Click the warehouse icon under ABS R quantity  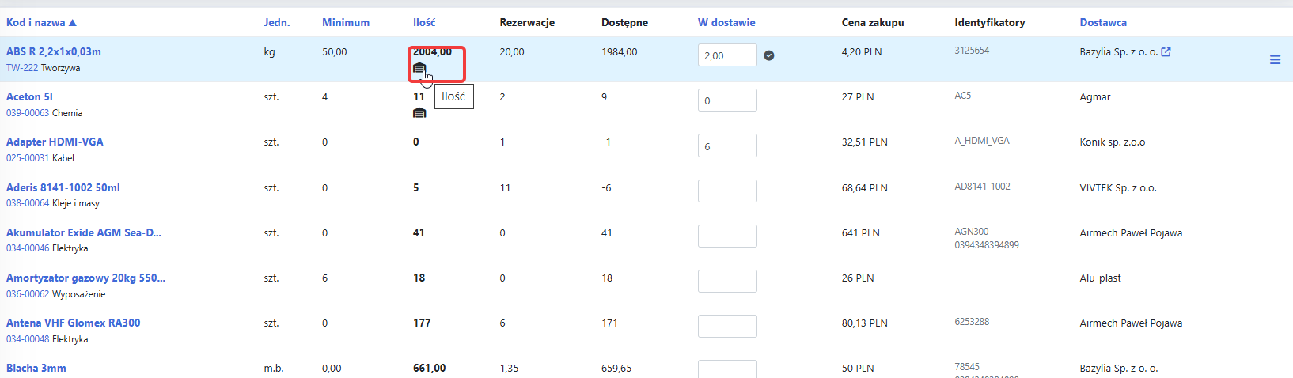419,68
